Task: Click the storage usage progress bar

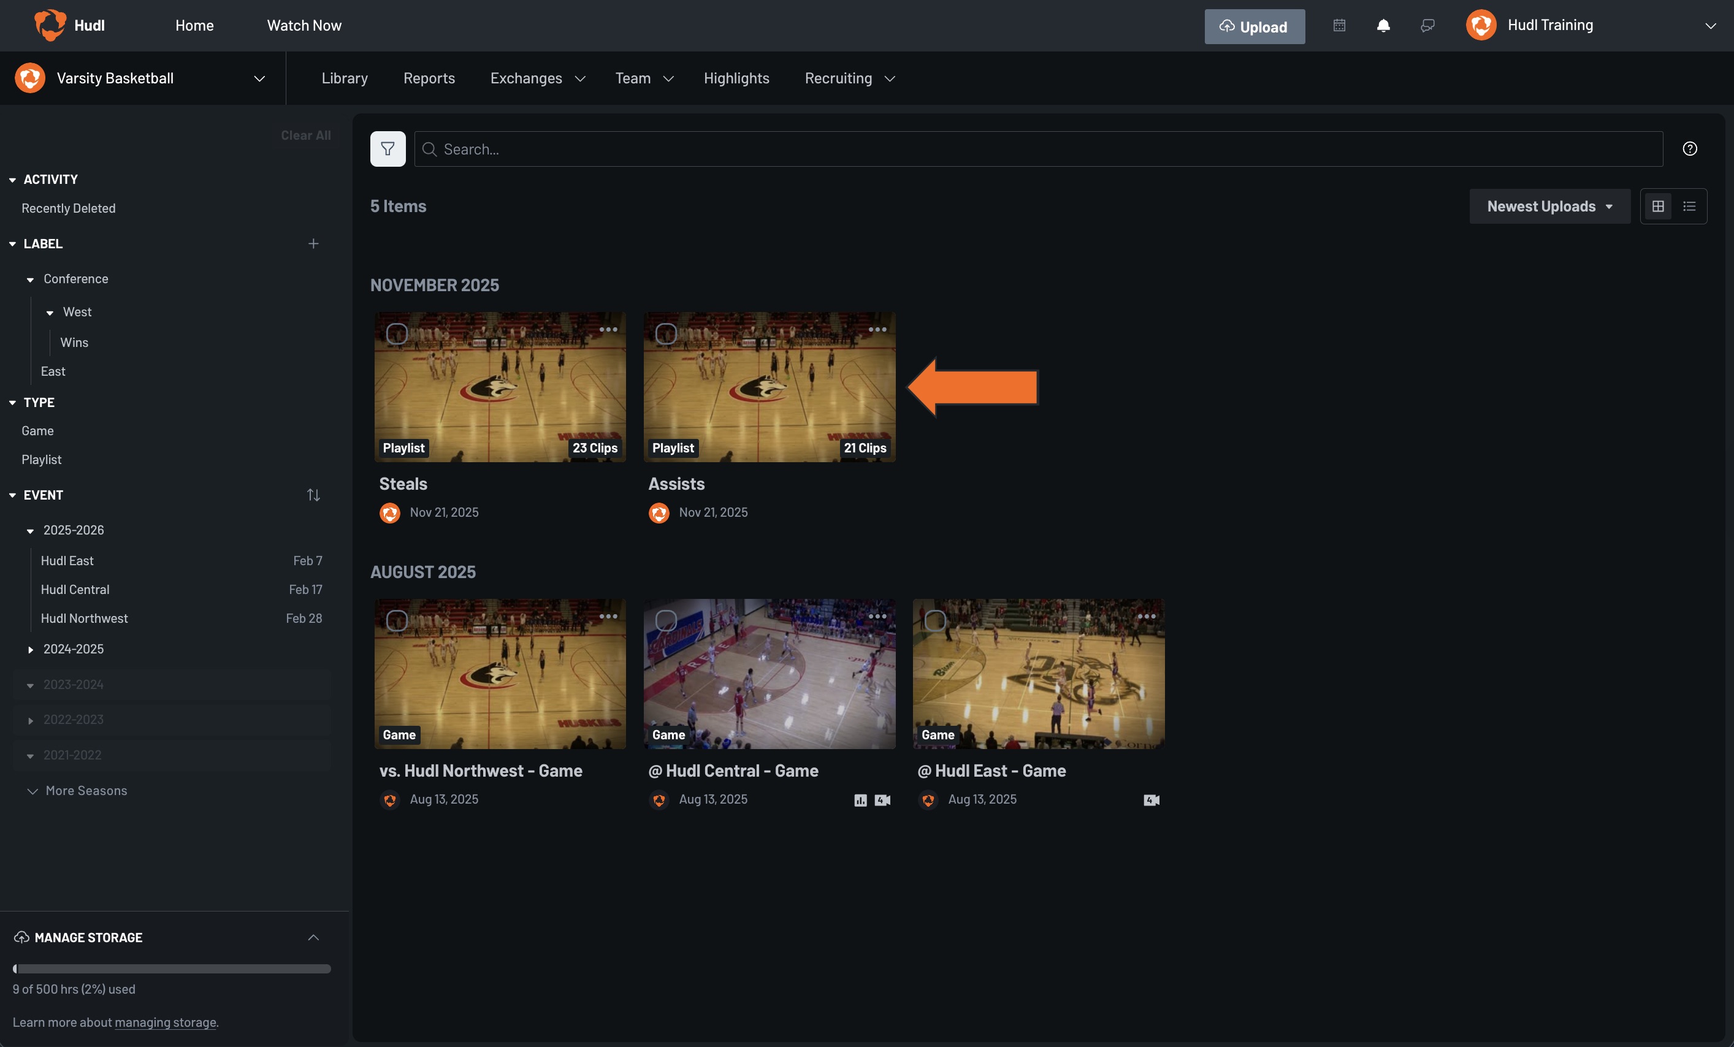Action: [172, 969]
